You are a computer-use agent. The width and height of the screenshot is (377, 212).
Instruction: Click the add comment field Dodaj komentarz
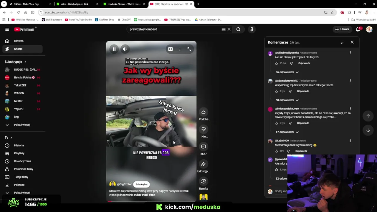(x=281, y=191)
